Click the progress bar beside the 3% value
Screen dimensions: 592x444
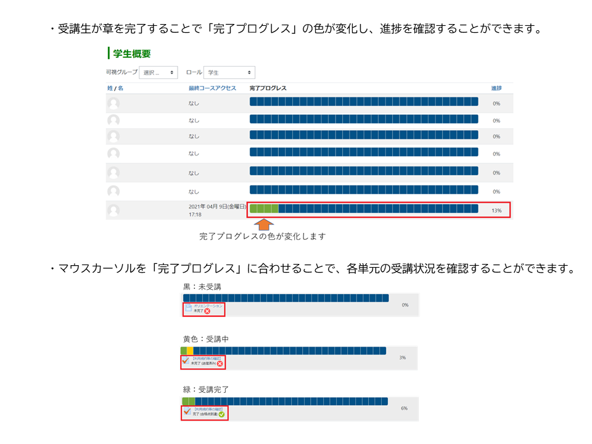(x=284, y=351)
